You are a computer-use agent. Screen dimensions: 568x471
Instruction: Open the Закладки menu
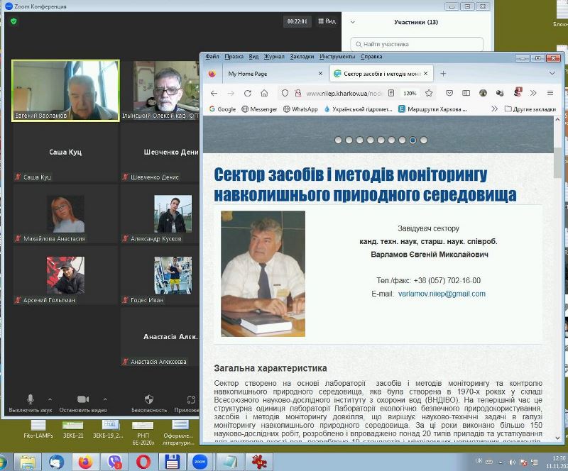(x=302, y=56)
